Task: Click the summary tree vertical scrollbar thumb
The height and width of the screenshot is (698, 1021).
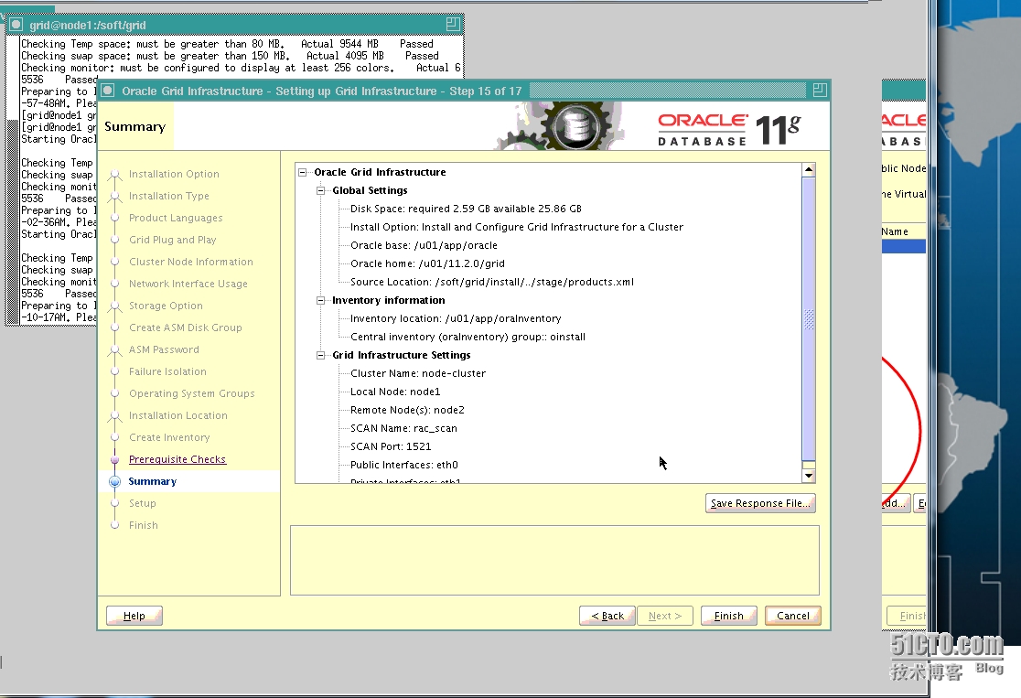Action: 808,318
